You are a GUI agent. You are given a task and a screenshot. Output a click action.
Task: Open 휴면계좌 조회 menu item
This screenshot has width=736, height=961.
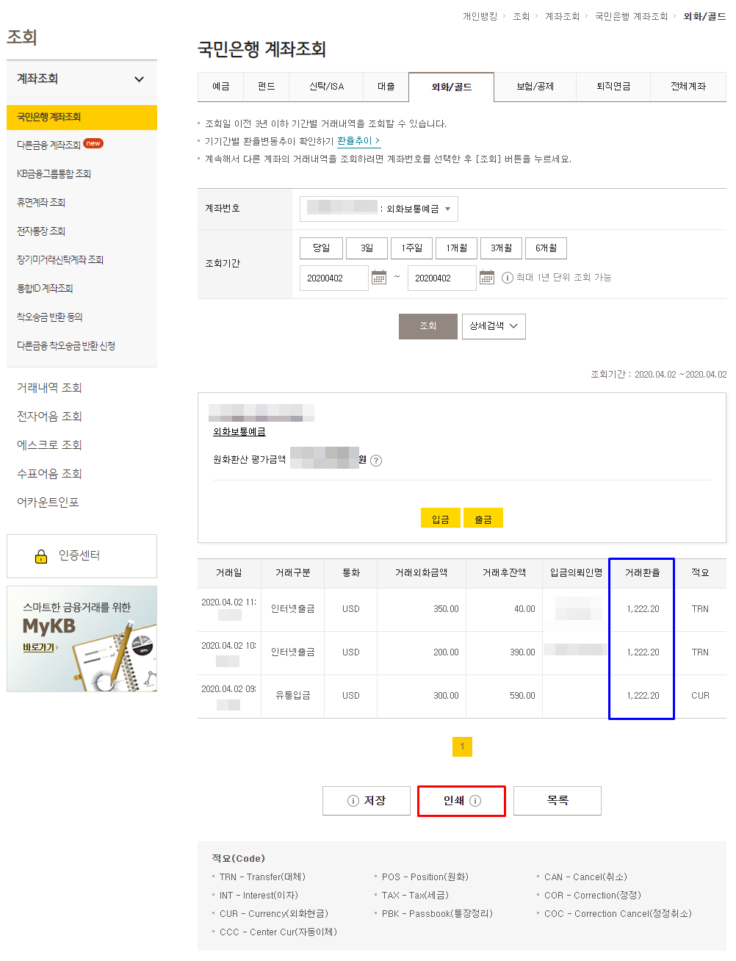tap(41, 203)
